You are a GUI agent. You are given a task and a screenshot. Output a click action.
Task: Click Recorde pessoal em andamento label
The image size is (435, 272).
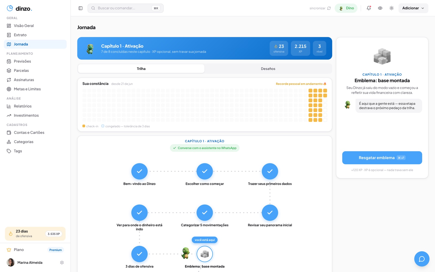point(301,84)
